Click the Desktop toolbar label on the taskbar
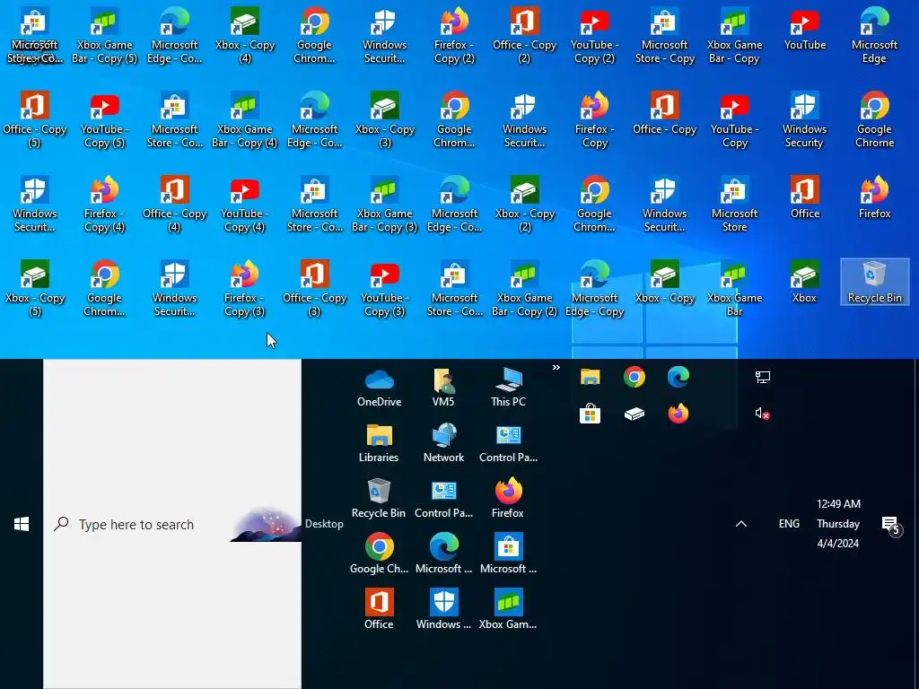The height and width of the screenshot is (689, 919). [x=324, y=524]
